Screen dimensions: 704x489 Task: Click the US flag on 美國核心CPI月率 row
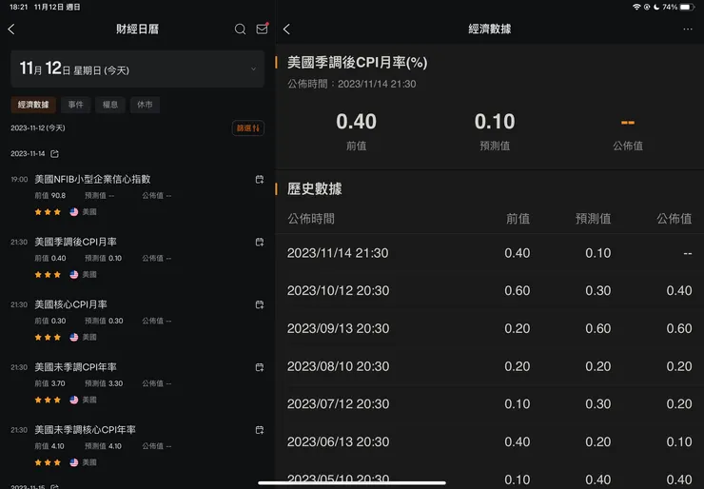74,337
